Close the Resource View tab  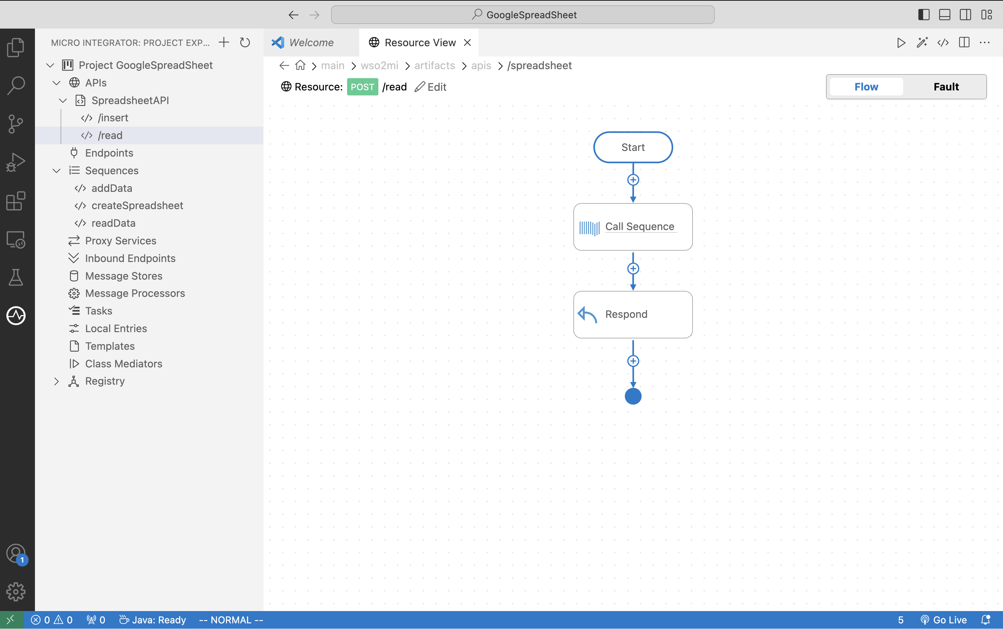[x=468, y=43]
